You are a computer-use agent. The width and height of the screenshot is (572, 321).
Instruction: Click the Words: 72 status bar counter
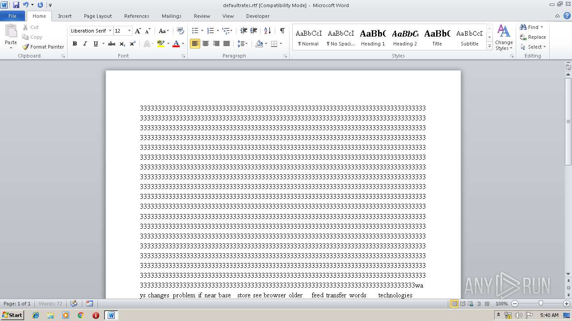[50, 304]
